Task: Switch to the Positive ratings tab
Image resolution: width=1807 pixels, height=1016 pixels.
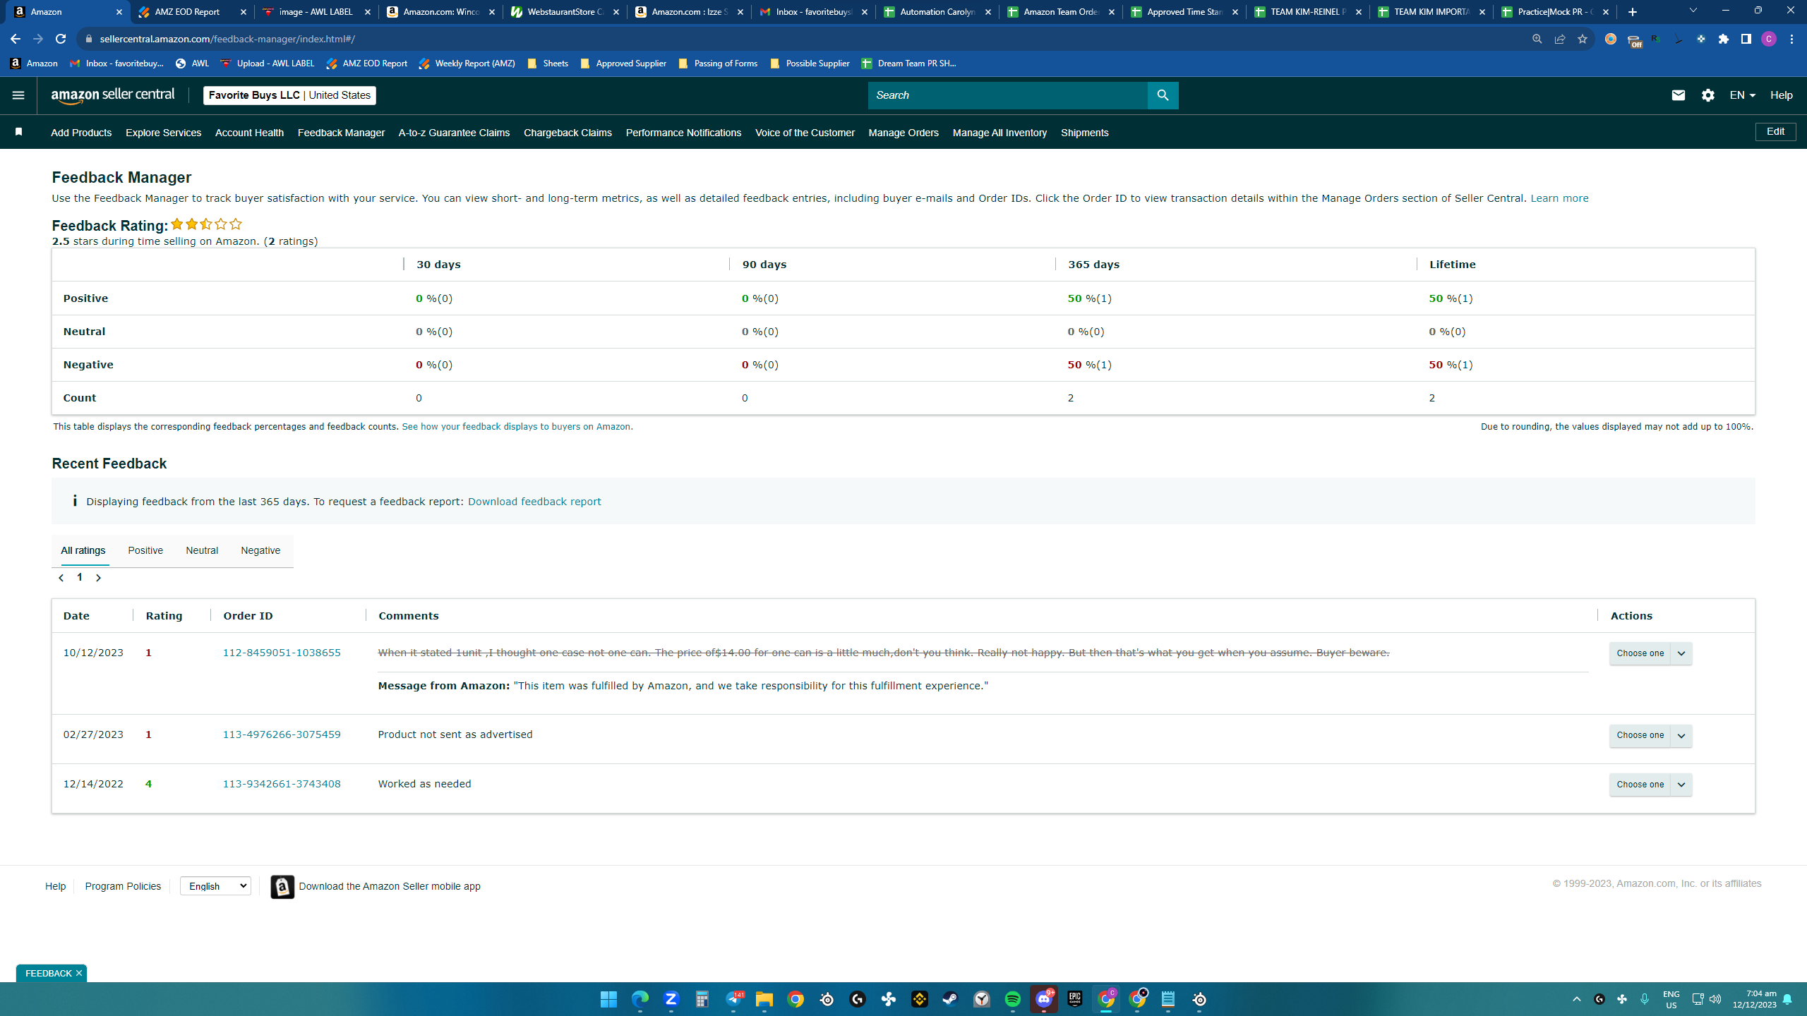Action: coord(145,550)
